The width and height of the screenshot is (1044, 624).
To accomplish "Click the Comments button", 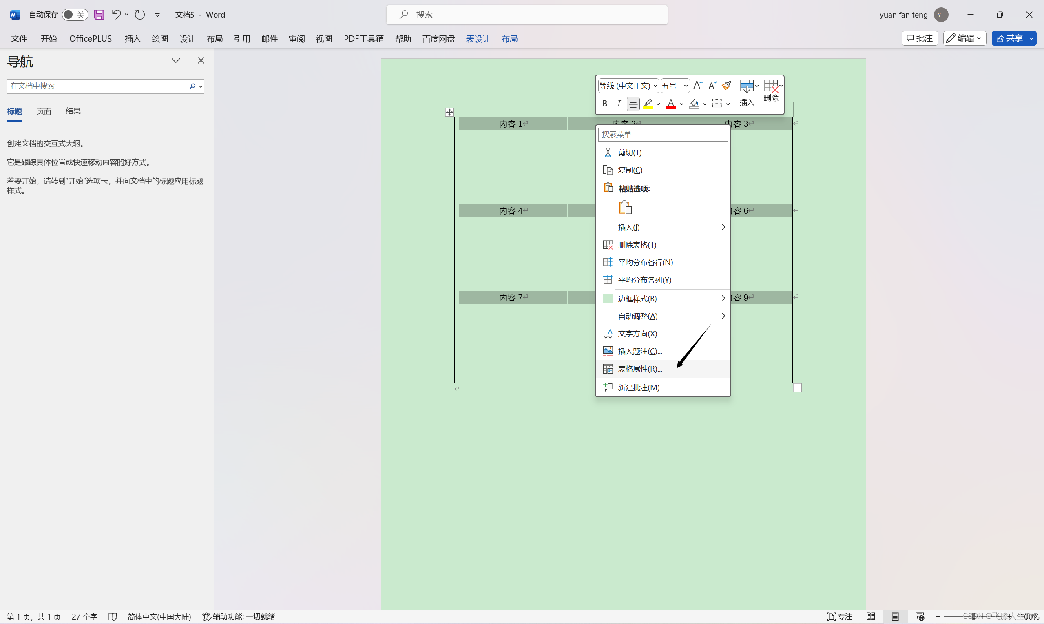I will pos(920,38).
